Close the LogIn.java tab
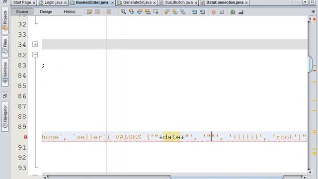The height and width of the screenshot is (179, 318). pos(65,2)
